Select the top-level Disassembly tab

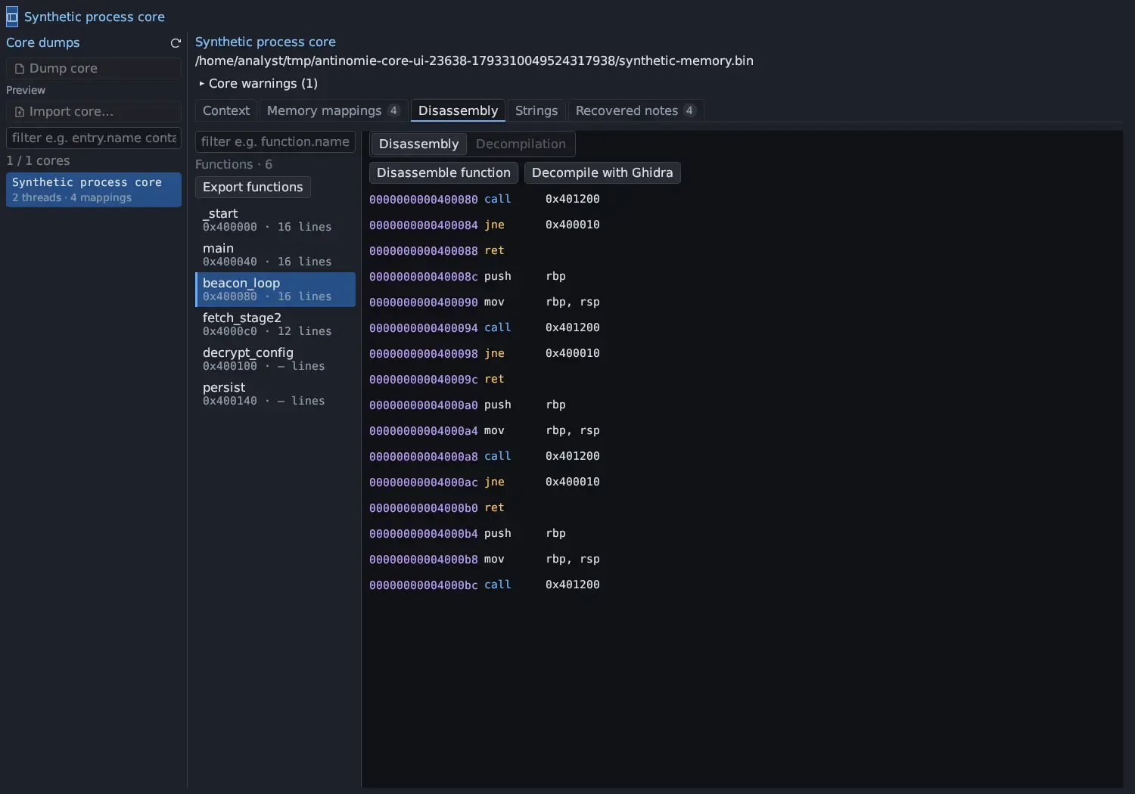coord(458,111)
